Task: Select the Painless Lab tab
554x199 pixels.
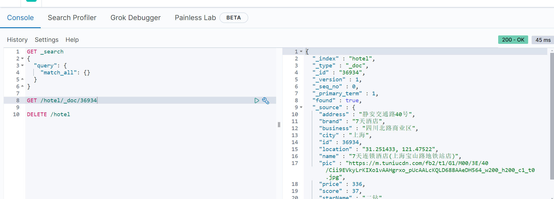Action: tap(195, 18)
